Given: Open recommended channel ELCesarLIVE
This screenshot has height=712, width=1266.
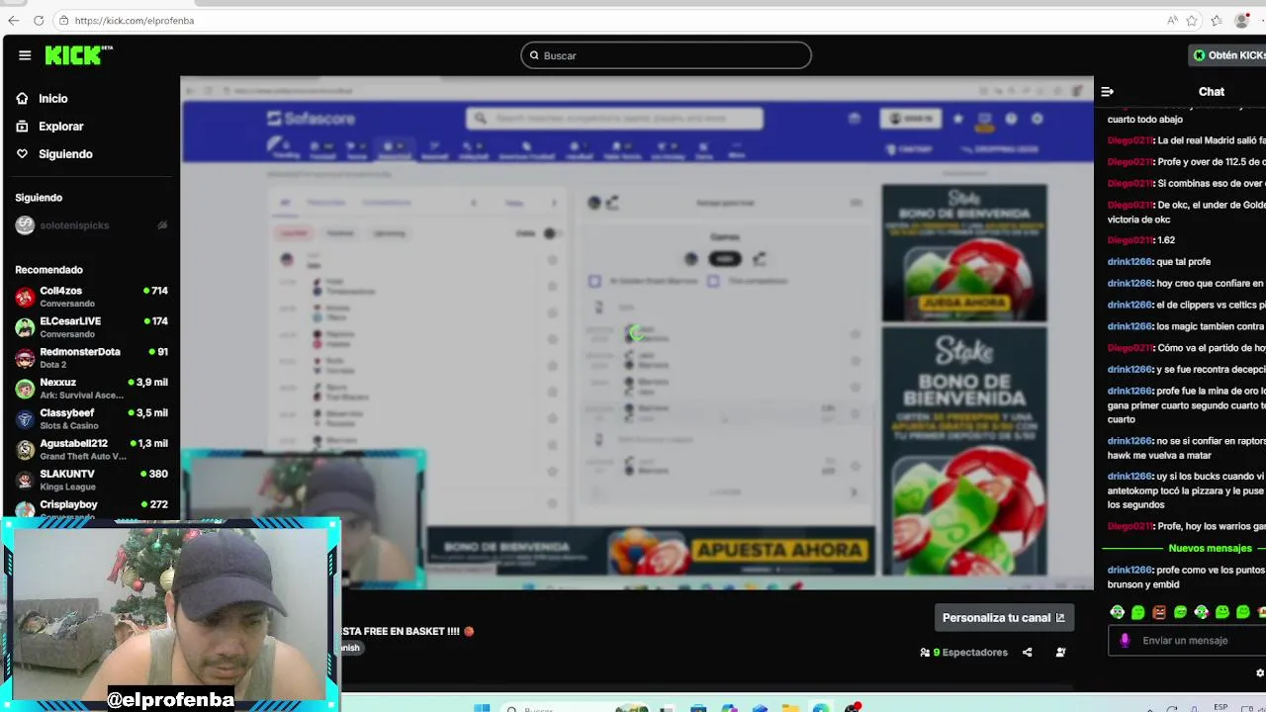Looking at the screenshot, I should pos(91,327).
